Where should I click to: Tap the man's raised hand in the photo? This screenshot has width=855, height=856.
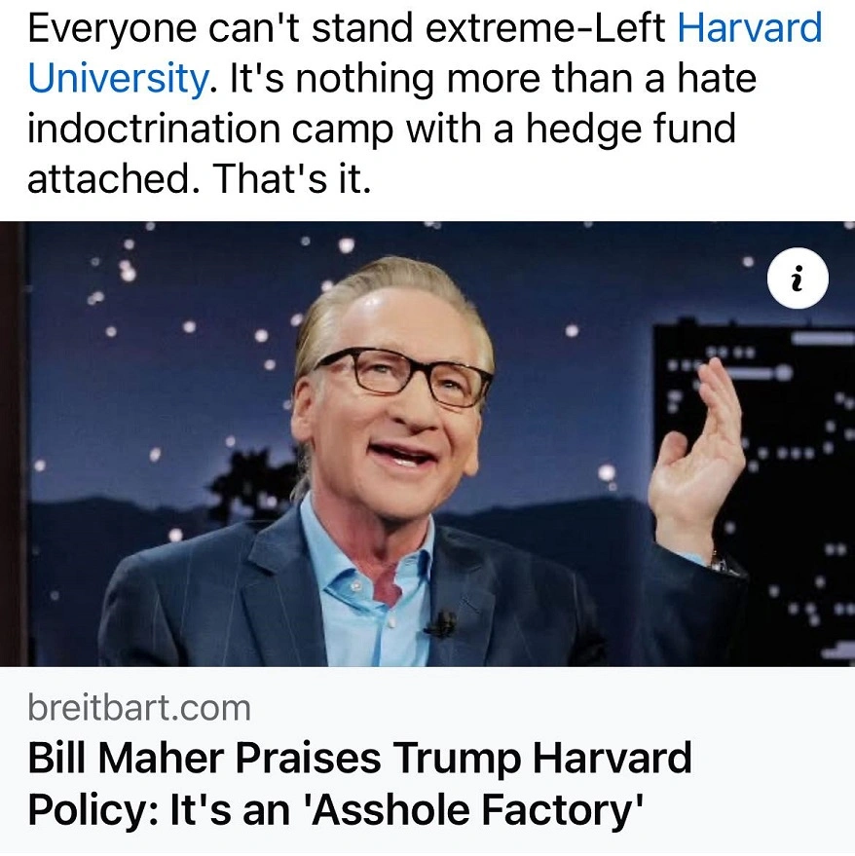703,458
